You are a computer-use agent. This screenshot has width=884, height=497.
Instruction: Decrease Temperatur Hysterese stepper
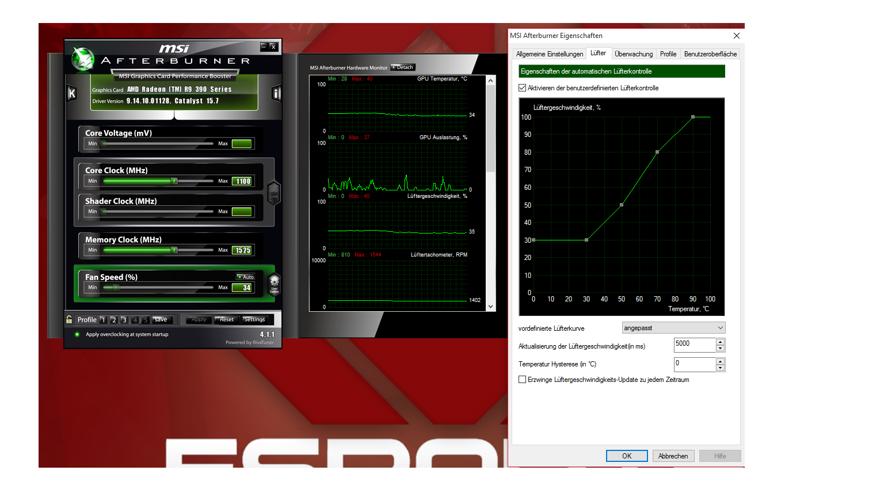[720, 368]
